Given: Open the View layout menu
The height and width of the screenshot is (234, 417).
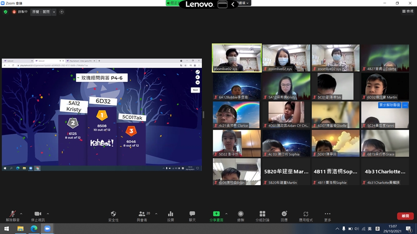Looking at the screenshot, I should pos(408,11).
